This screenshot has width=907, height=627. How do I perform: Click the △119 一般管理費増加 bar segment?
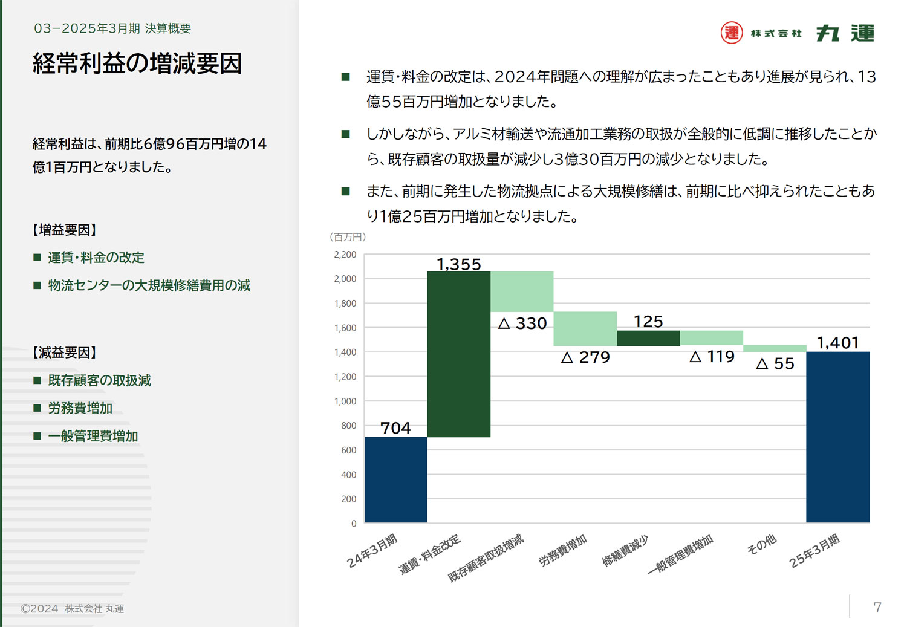point(712,338)
